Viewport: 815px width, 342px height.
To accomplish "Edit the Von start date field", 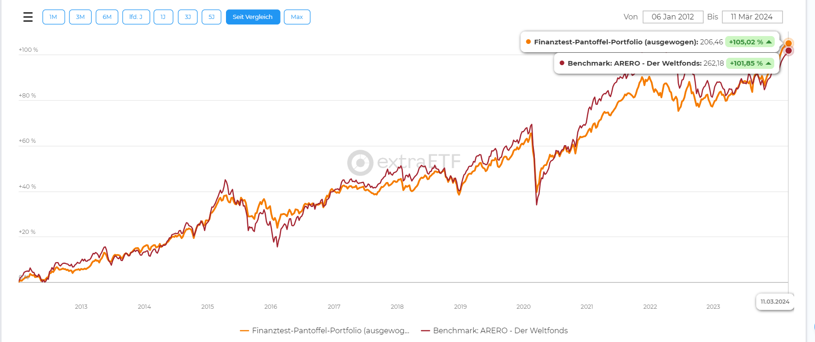I will click(672, 17).
